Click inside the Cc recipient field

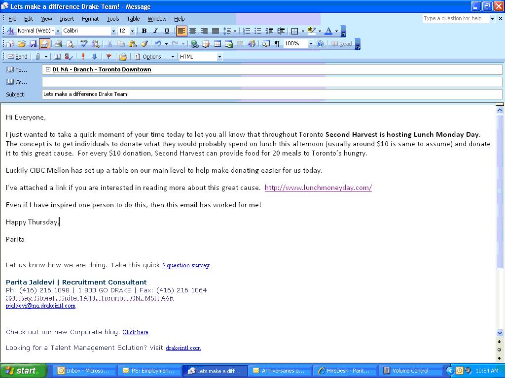[271, 82]
